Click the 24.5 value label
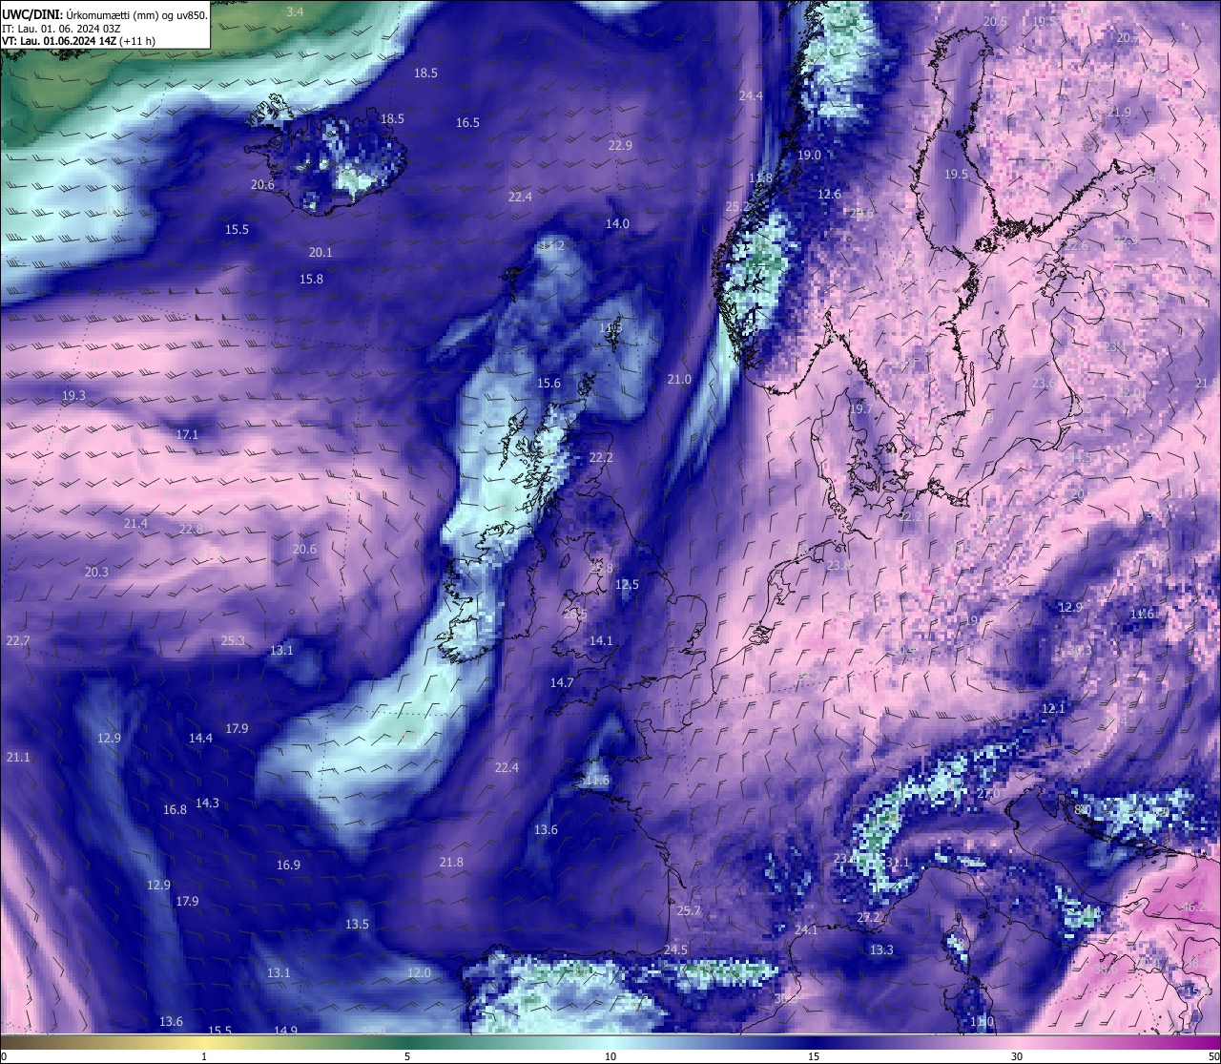The width and height of the screenshot is (1221, 1064). (675, 949)
